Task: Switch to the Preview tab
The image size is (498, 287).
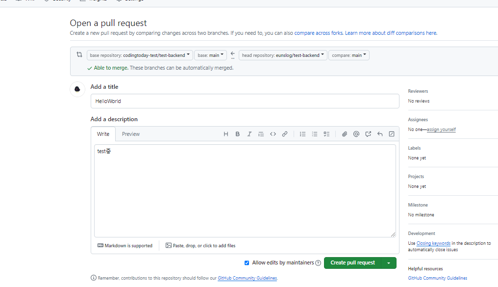Action: (x=131, y=134)
